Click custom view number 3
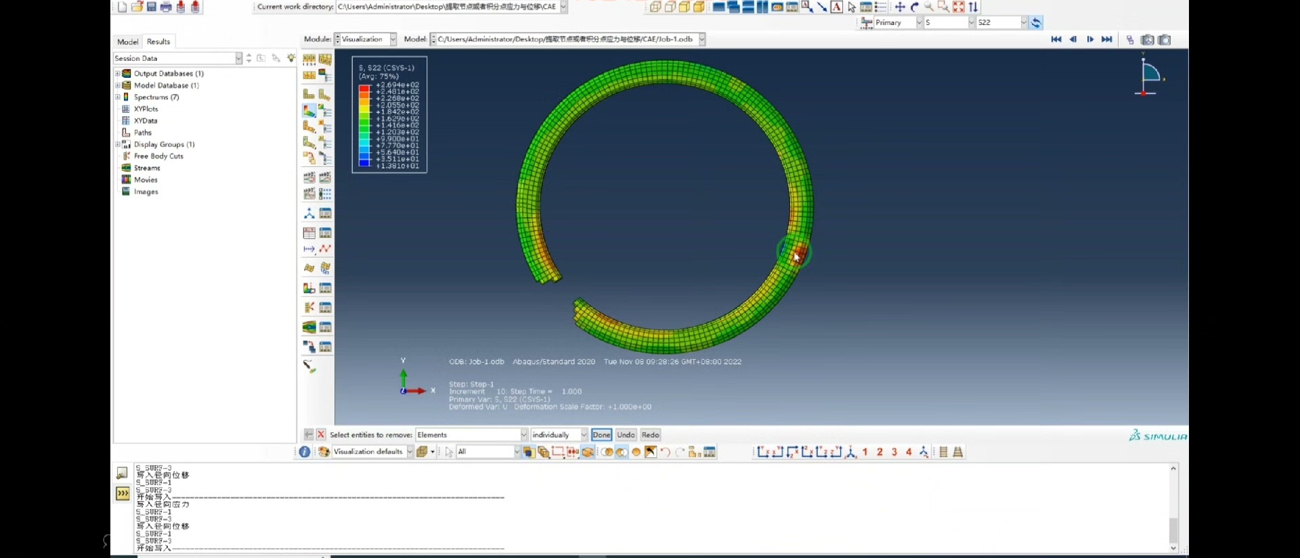This screenshot has width=1300, height=558. 894,452
